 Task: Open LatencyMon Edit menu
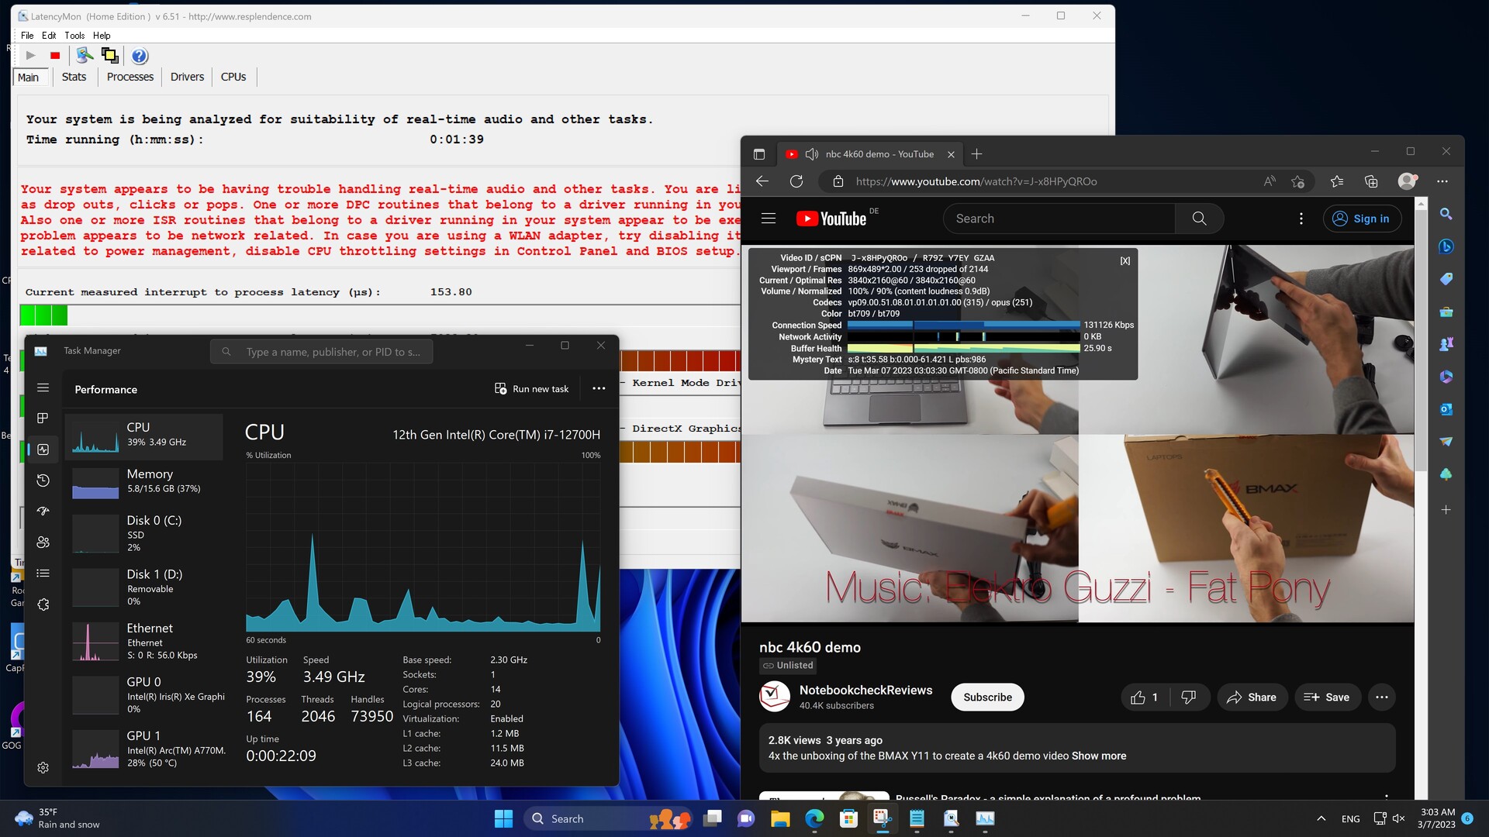(x=49, y=36)
